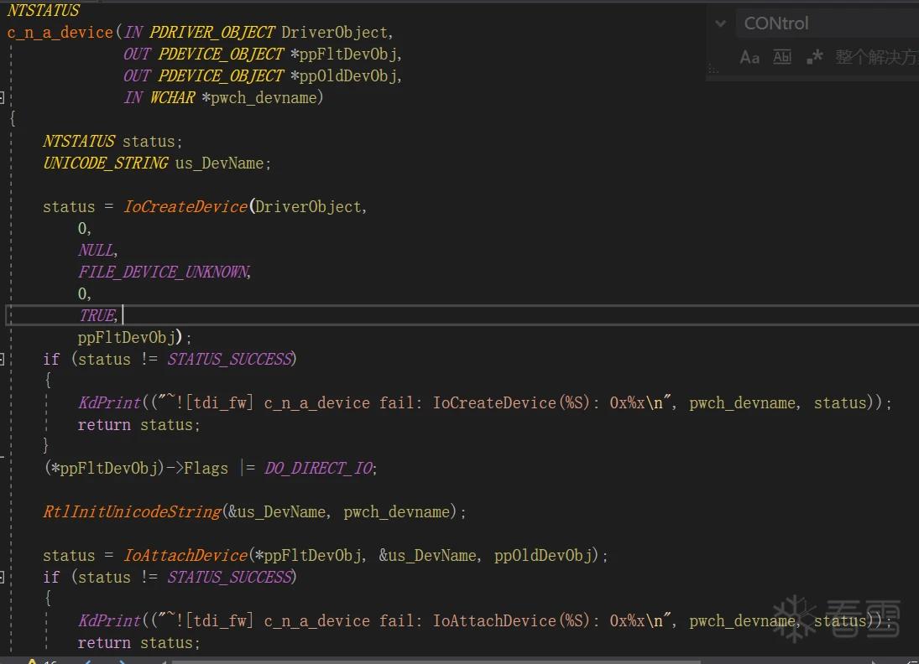Viewport: 919px width, 664px height.
Task: Click the 0, argument above NULL
Action: click(85, 228)
